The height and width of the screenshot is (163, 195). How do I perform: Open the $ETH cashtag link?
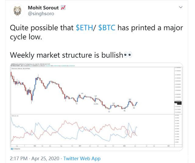tap(84, 28)
